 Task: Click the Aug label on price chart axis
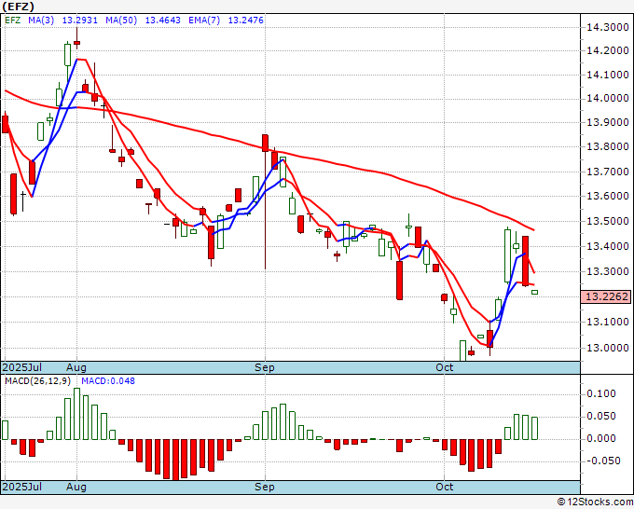pyautogui.click(x=76, y=367)
